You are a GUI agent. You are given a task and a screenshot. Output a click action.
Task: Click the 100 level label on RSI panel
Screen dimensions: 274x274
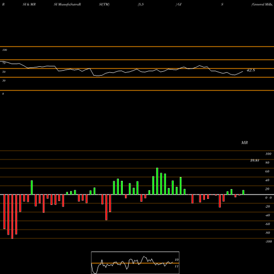click(x=4, y=50)
